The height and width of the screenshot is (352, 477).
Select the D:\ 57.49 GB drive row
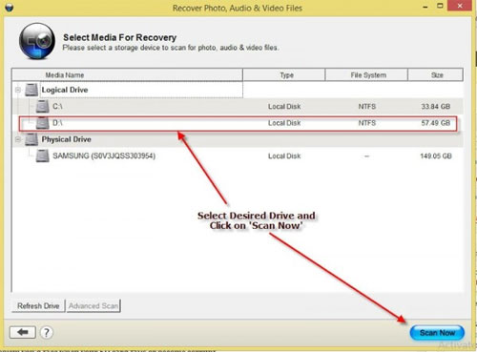pyautogui.click(x=238, y=123)
